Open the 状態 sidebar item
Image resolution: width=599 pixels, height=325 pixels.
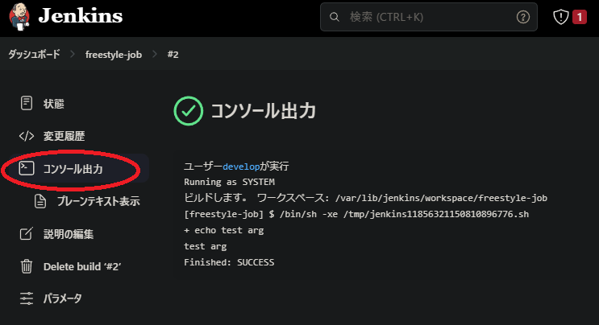pyautogui.click(x=53, y=104)
